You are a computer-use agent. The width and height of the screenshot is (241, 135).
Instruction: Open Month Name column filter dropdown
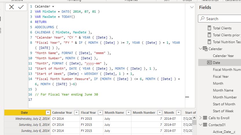click(129, 113)
